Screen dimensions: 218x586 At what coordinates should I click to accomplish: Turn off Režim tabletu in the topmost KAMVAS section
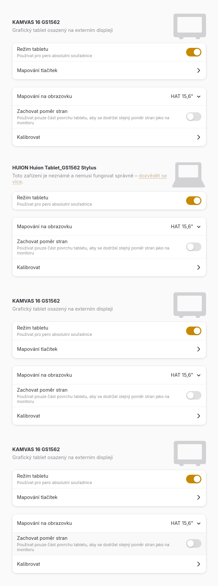[193, 52]
